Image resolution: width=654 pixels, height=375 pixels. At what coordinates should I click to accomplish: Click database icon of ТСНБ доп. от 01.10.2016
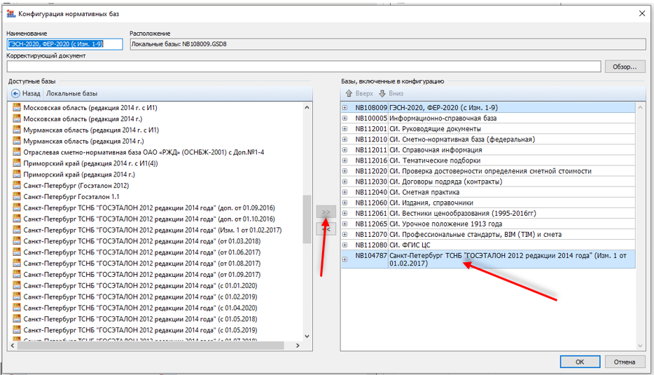pos(17,219)
